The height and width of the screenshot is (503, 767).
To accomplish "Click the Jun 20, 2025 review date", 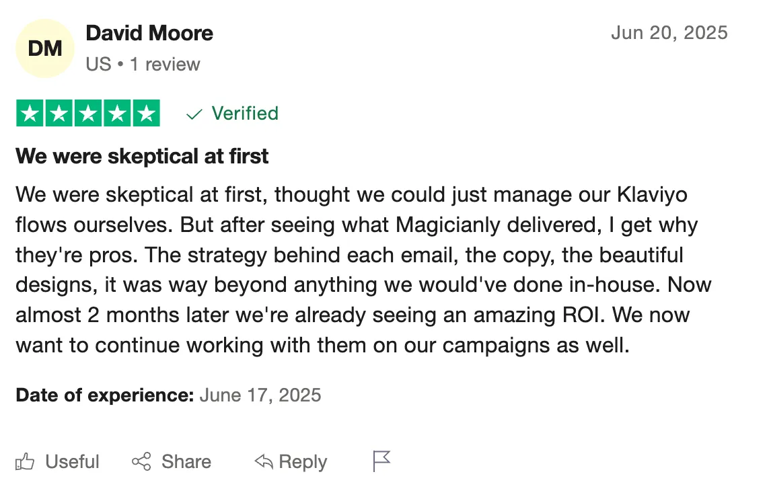I will click(669, 33).
